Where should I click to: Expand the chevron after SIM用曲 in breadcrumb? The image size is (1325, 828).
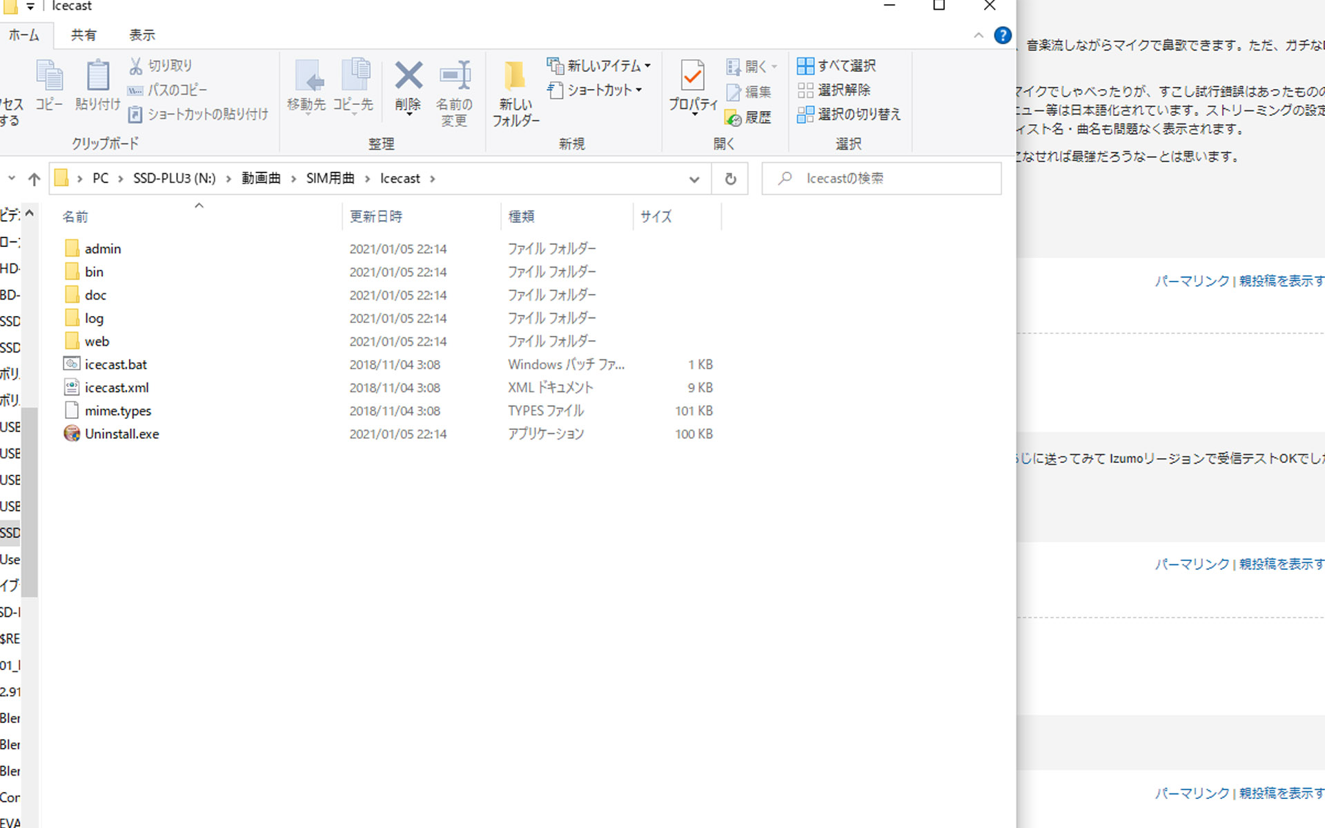pos(367,179)
